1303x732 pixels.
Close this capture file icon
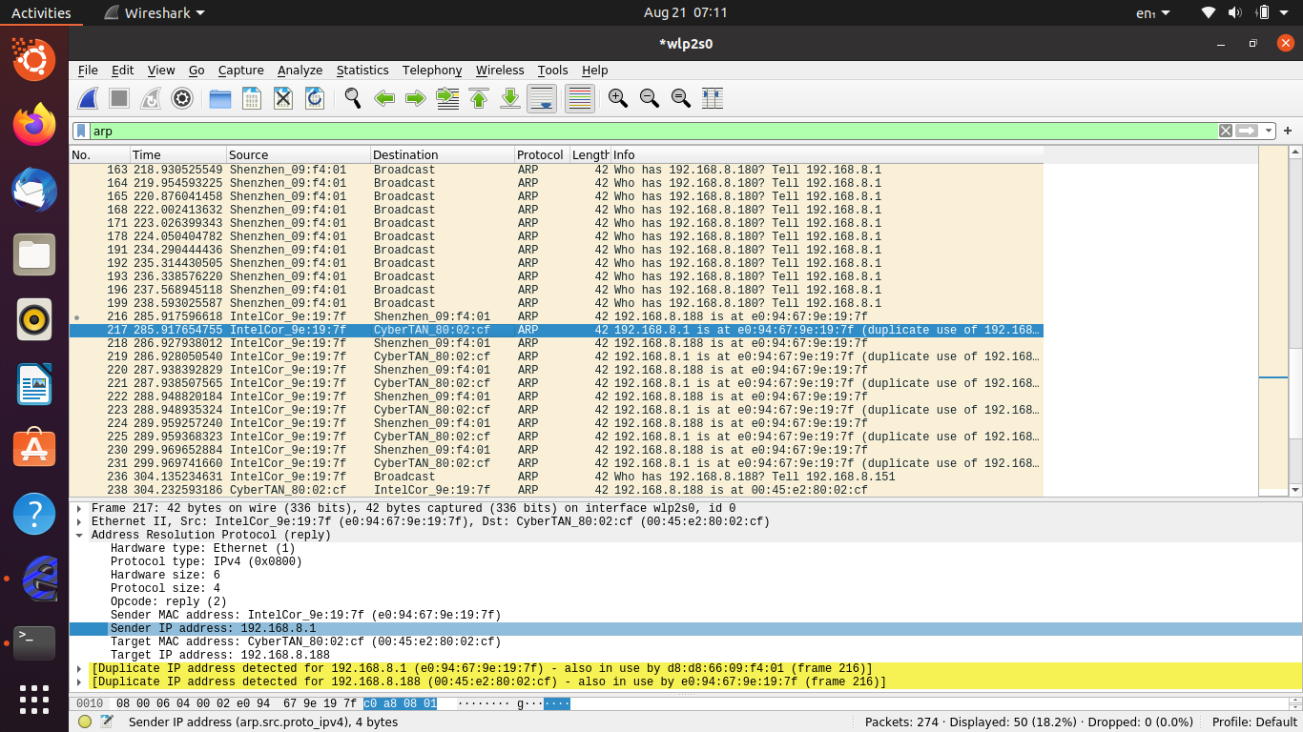coord(283,98)
